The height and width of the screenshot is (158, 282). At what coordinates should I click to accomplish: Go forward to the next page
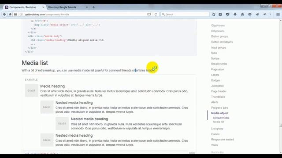(10, 14)
